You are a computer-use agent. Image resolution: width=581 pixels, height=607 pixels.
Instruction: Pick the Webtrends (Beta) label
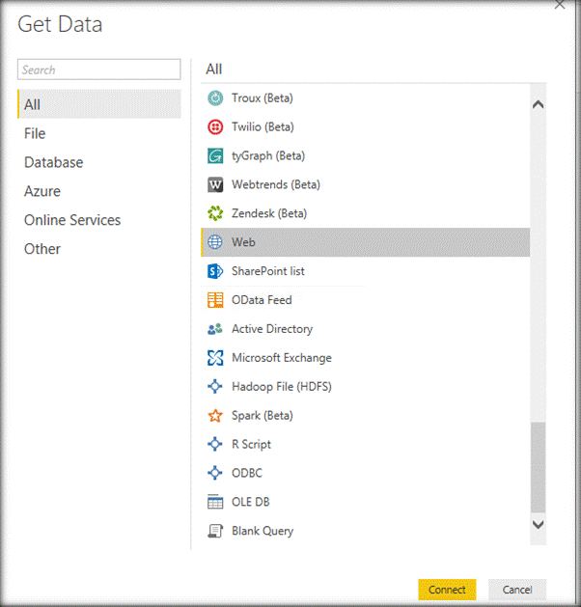pyautogui.click(x=276, y=184)
